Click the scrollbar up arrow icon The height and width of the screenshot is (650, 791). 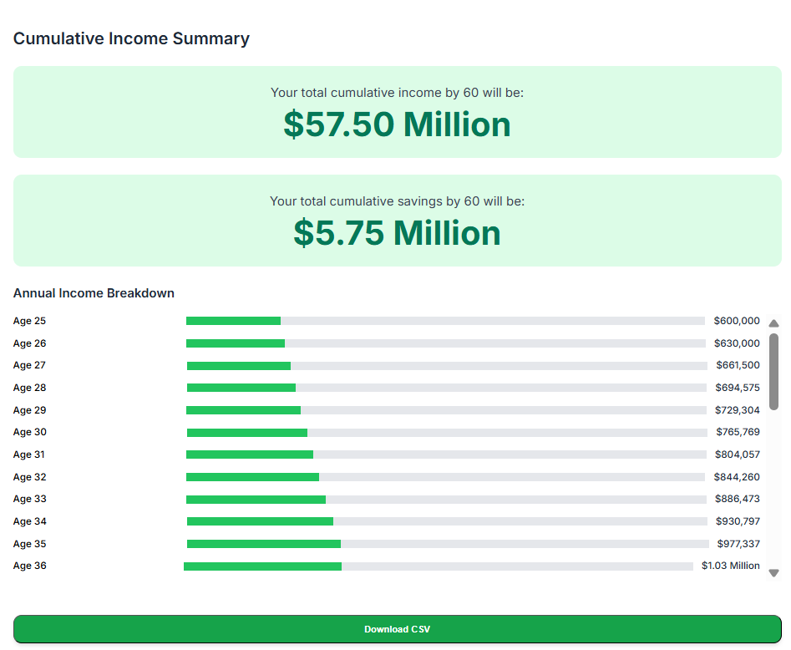[x=774, y=322]
